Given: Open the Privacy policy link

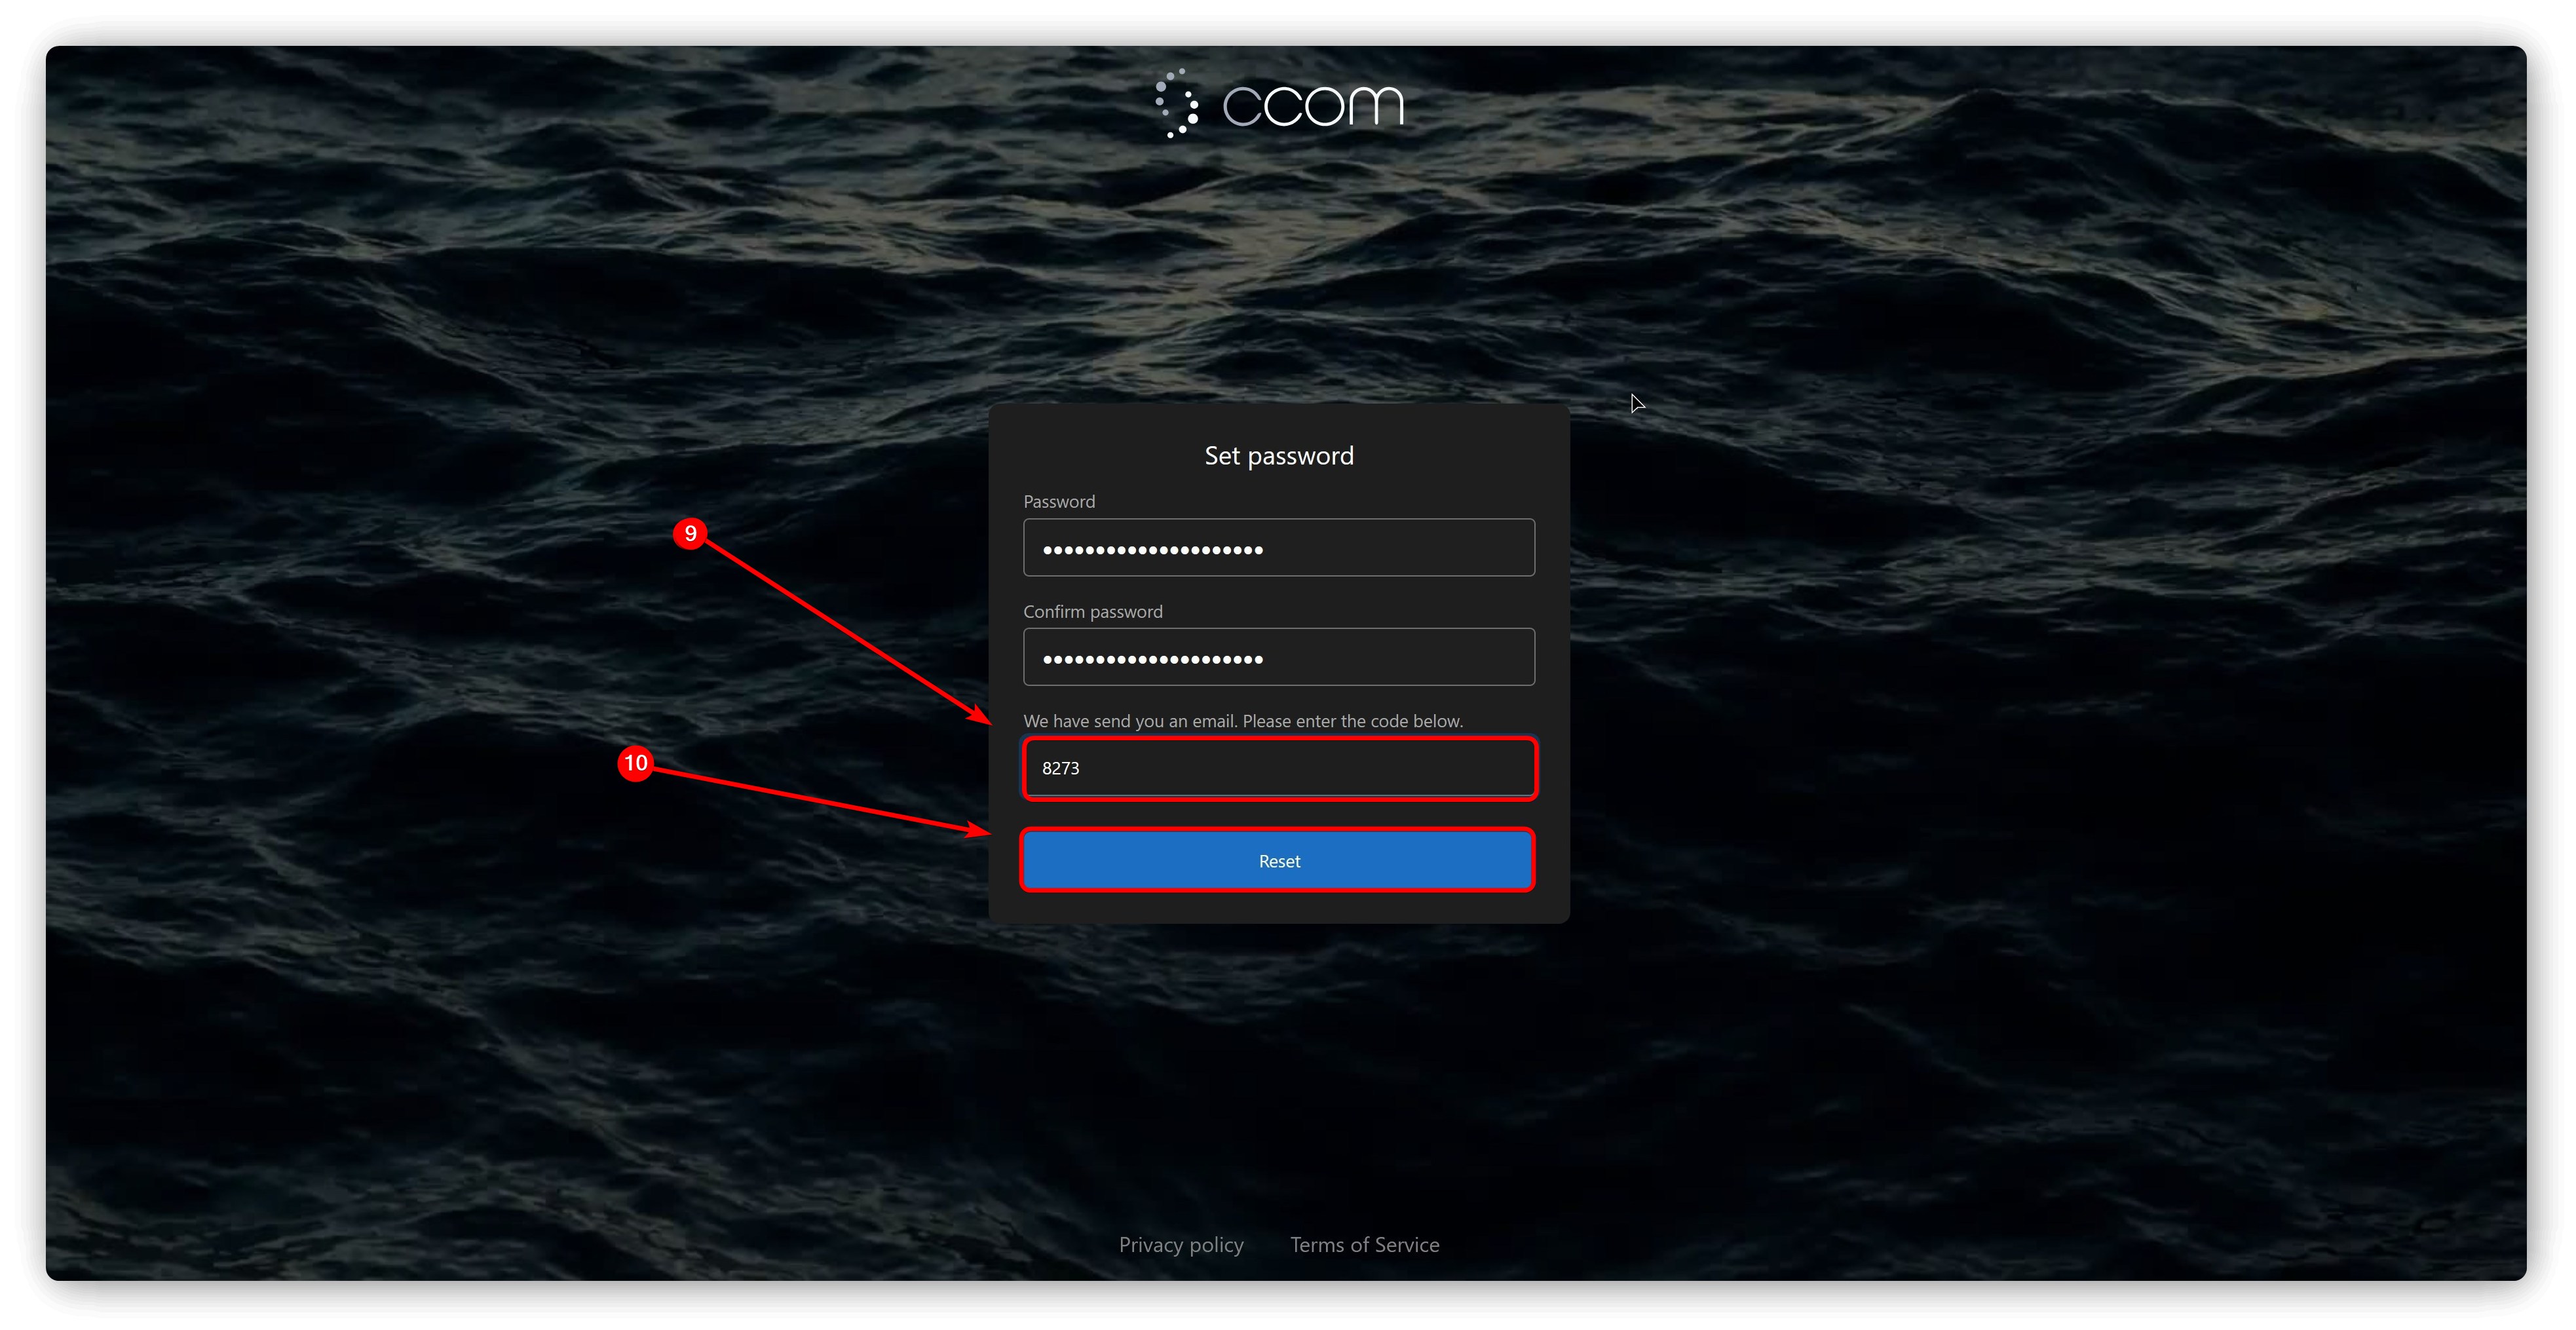Looking at the screenshot, I should 1181,1244.
